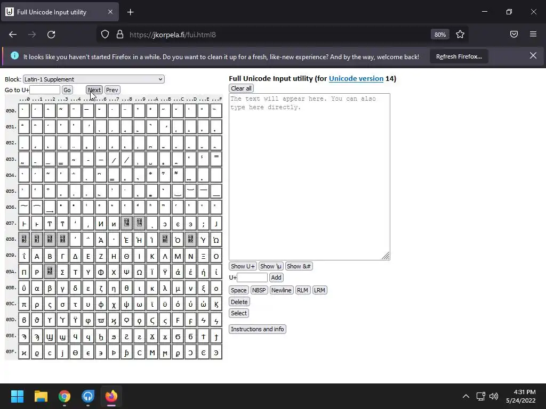Select the capital Psi Ψ cell
The image size is (546, 409).
(x=126, y=272)
